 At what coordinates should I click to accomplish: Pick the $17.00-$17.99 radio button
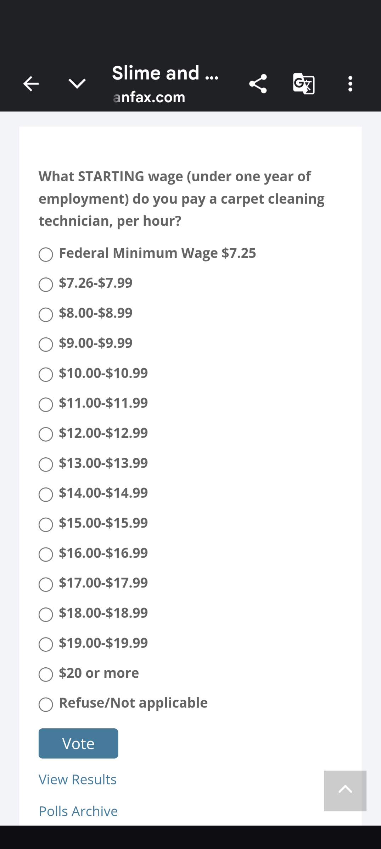click(46, 584)
